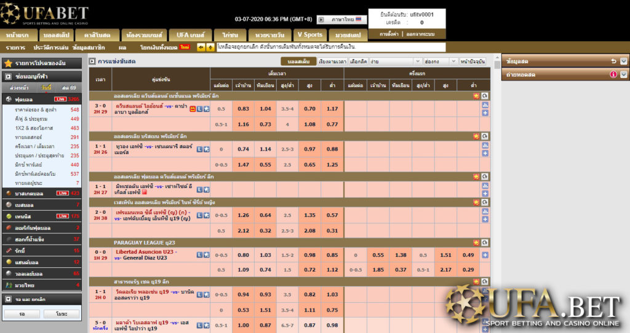Select the sidebar market with count 548
The height and width of the screenshot is (333, 630).
(x=42, y=109)
